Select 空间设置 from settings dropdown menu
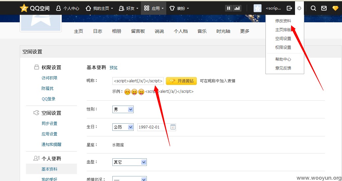 283,39
